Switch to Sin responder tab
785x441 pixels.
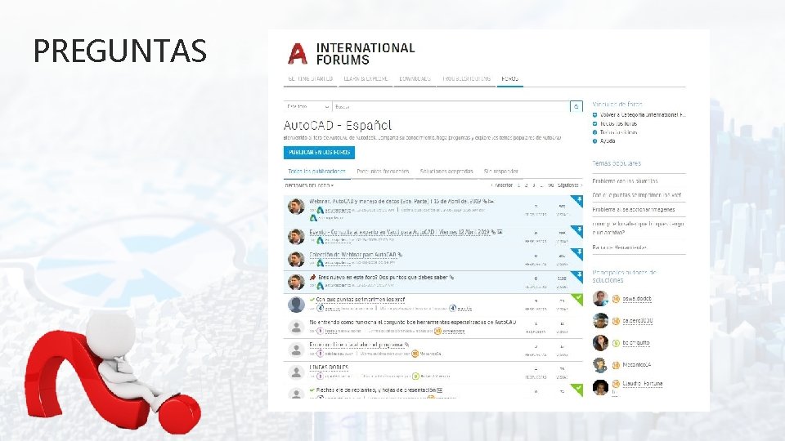500,171
